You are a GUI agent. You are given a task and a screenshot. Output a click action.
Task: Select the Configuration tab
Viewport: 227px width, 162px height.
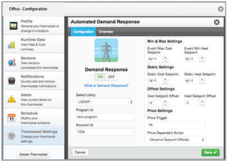[83, 31]
